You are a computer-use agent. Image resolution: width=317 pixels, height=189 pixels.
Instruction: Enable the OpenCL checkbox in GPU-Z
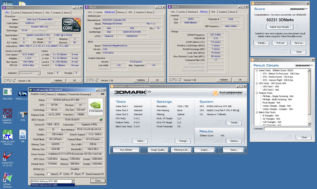(x=48, y=174)
